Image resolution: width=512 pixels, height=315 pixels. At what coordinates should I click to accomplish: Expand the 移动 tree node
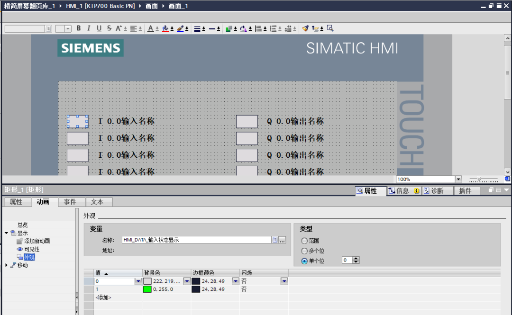pyautogui.click(x=6, y=265)
